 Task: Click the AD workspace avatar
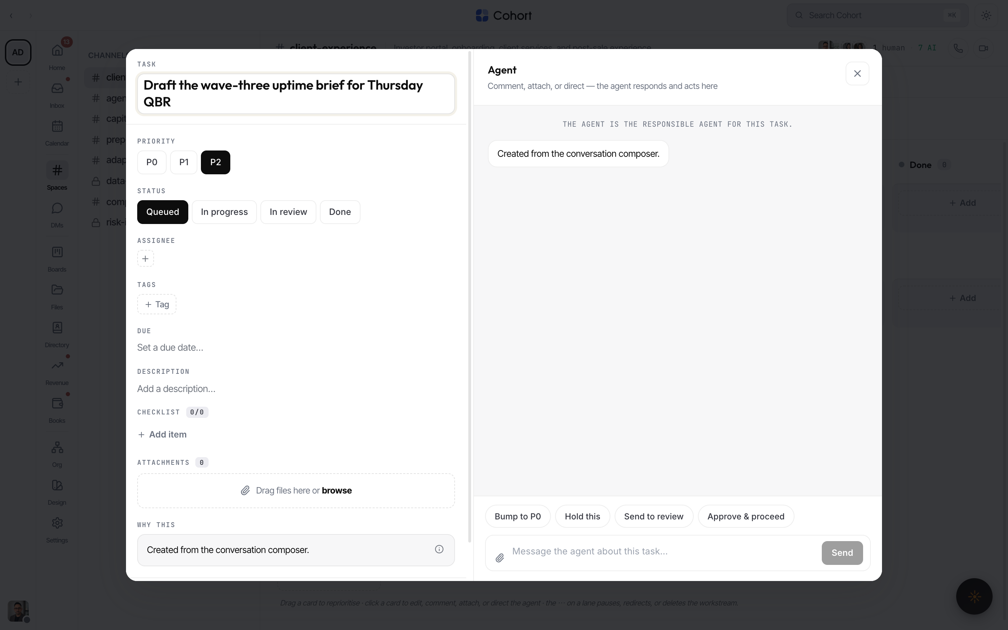point(18,52)
